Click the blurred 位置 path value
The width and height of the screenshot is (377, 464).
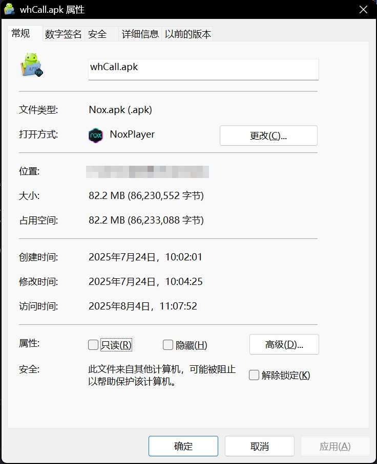(149, 171)
